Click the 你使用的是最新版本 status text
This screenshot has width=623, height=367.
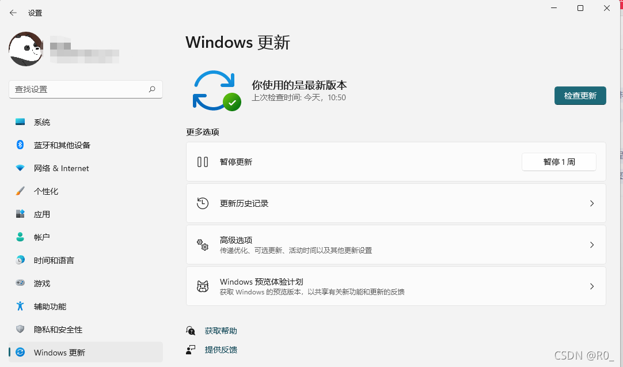coord(299,85)
